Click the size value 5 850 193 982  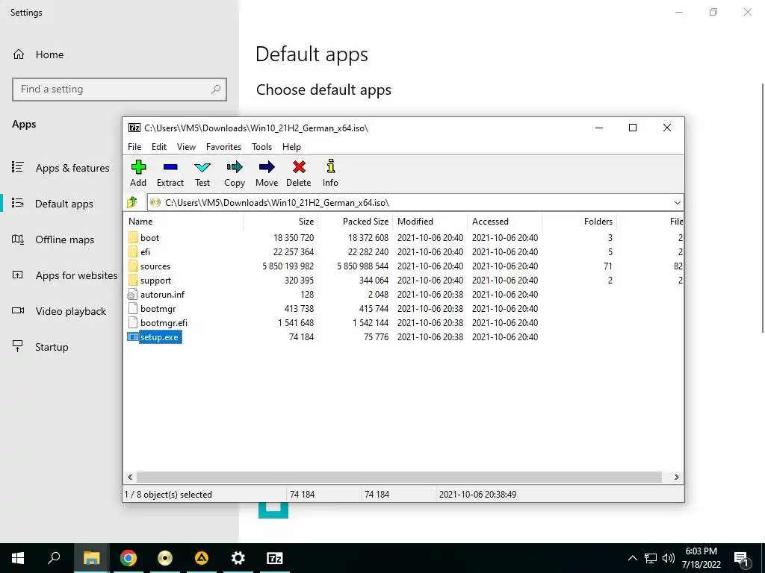click(x=288, y=266)
